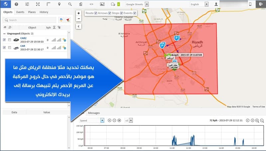Select the ruler measure tool icon
Image resolution: width=266 pixels, height=151 pixels.
[49, 4]
